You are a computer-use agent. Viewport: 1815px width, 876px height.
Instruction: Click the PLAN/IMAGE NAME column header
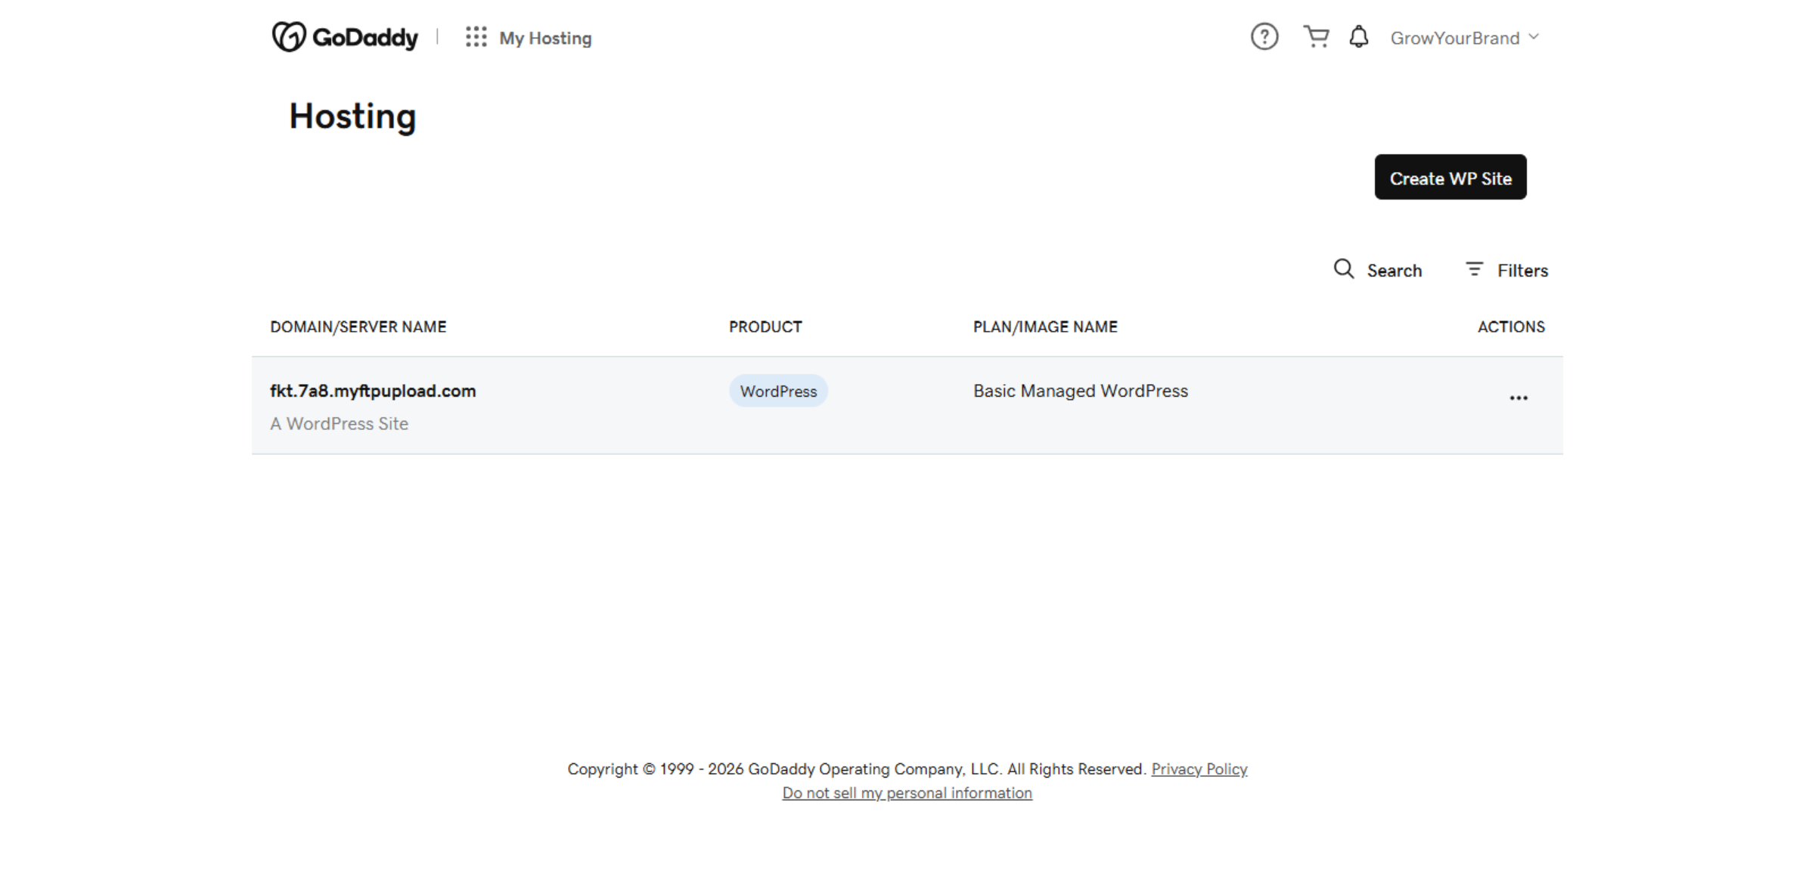(x=1044, y=327)
